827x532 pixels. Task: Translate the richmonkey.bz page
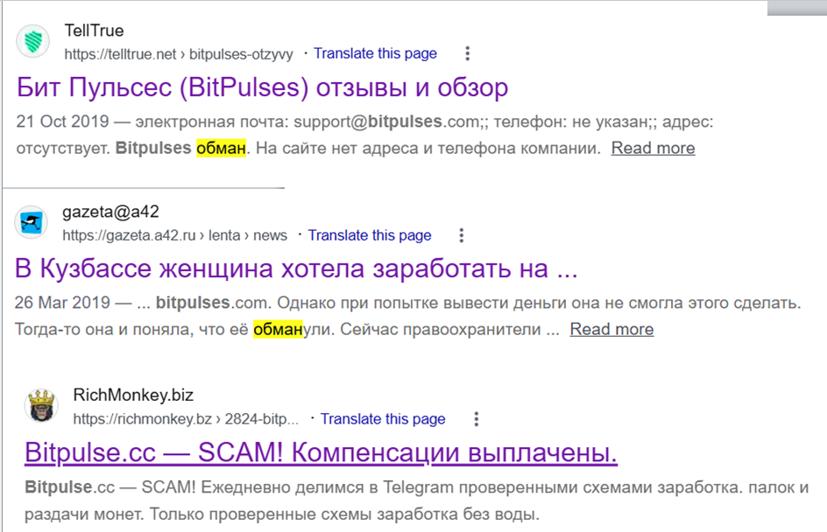pyautogui.click(x=383, y=419)
